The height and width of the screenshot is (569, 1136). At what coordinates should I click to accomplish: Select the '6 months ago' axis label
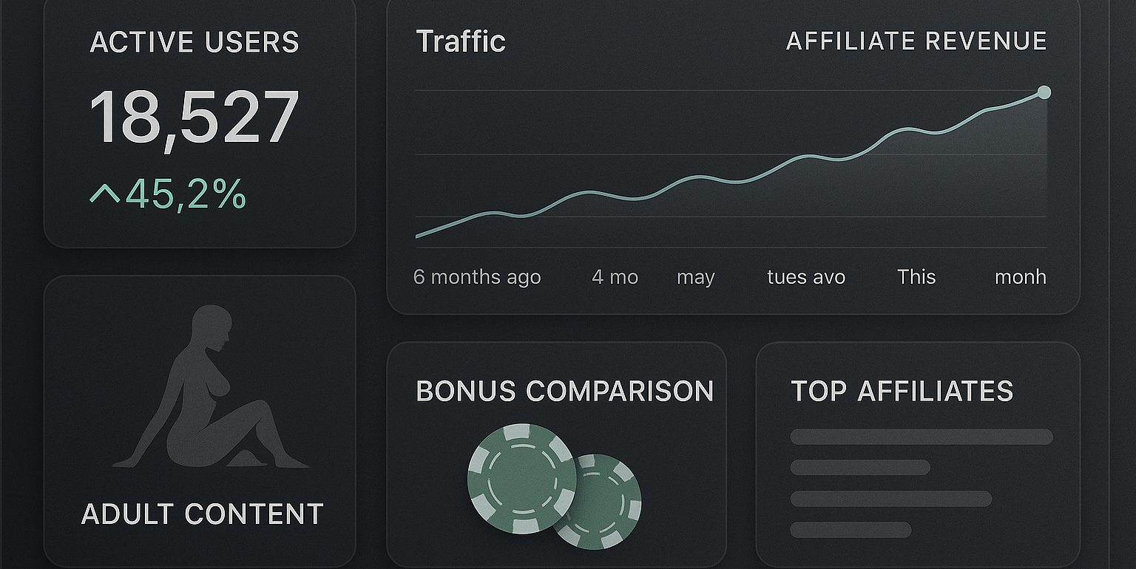coord(477,277)
